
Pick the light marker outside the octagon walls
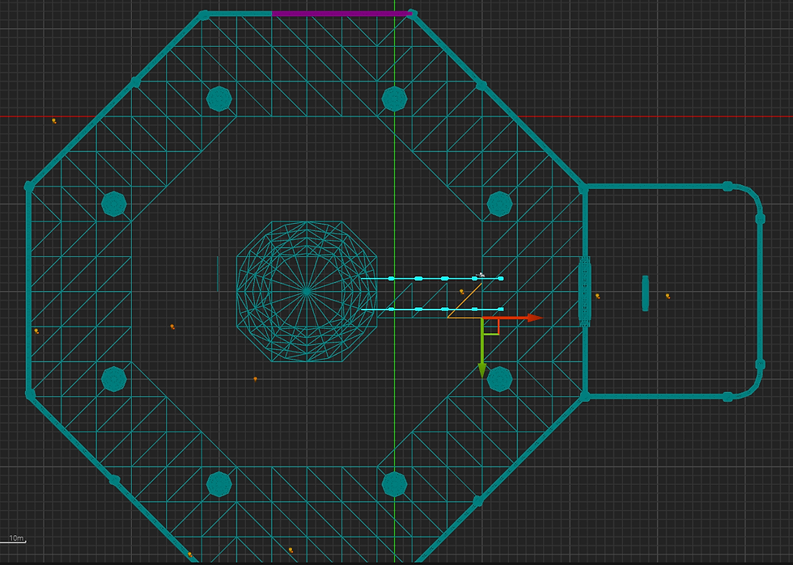[x=54, y=120]
